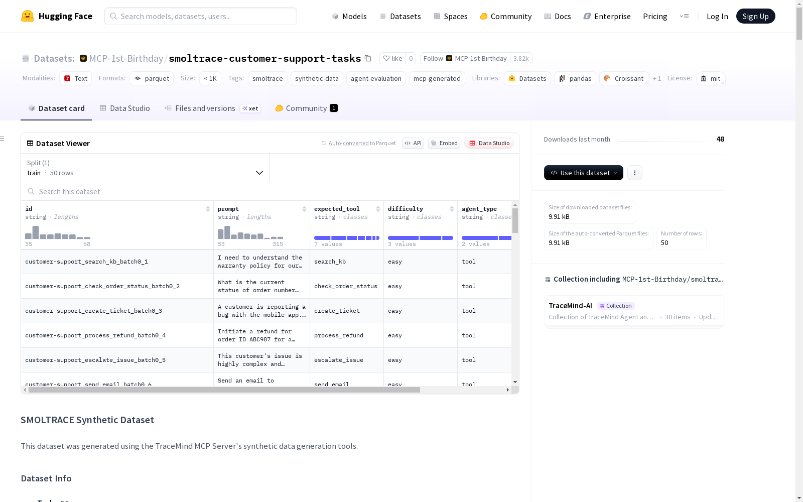Open the Pricing page link

coord(655,16)
